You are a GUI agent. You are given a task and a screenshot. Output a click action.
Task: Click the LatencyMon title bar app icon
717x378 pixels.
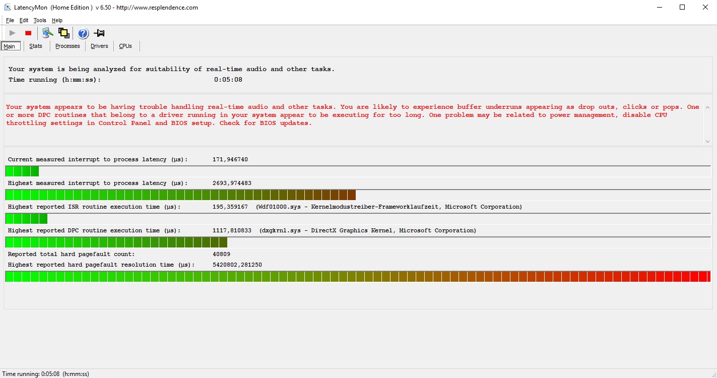click(x=8, y=8)
